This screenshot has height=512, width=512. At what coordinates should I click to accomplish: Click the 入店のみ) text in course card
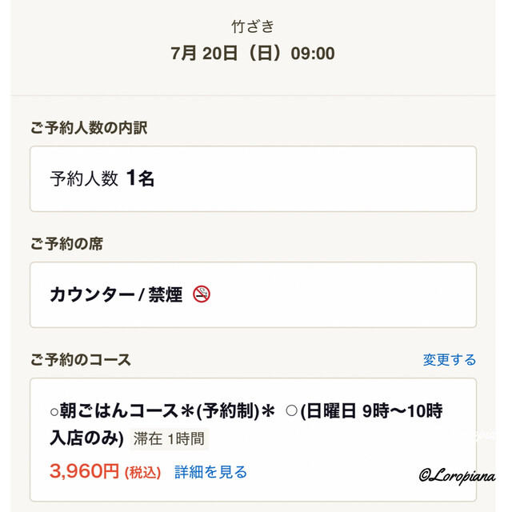tap(86, 438)
